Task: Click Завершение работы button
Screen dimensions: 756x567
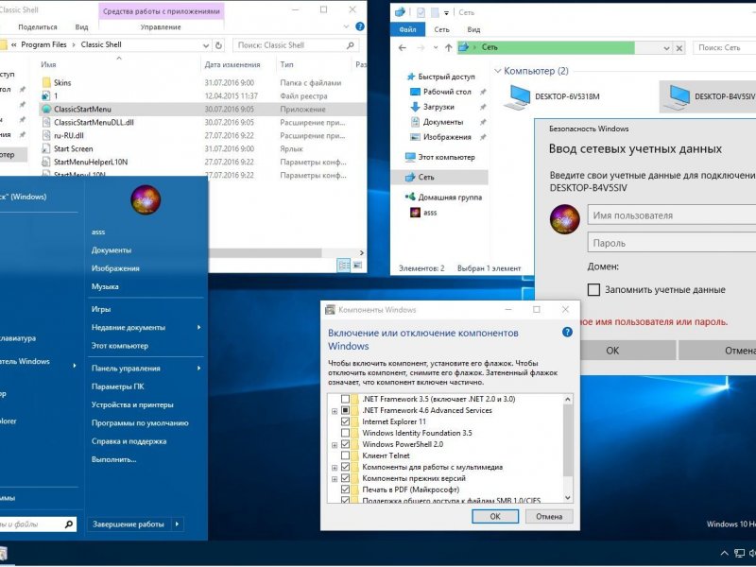Action: pos(129,524)
